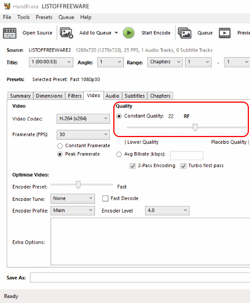Click the Open Source clapperboard icon
The image size is (250, 303).
(9, 33)
